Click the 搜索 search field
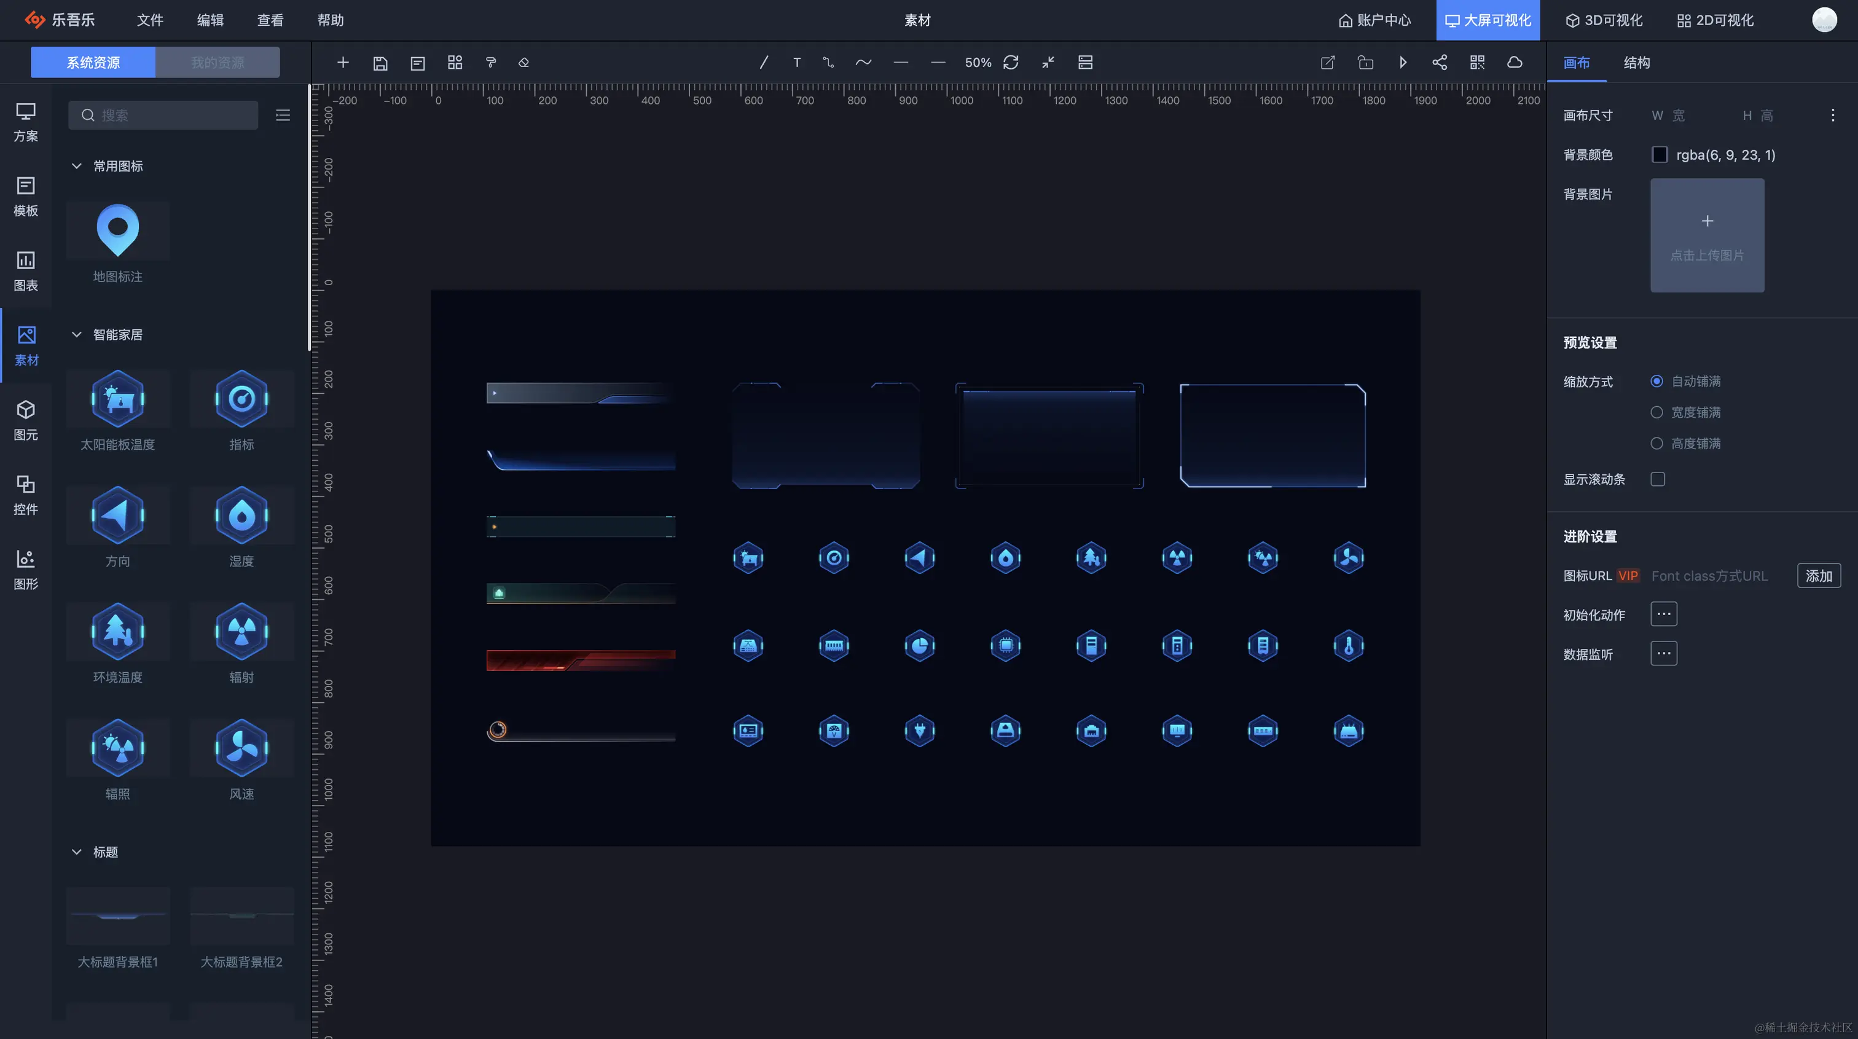The height and width of the screenshot is (1039, 1858). (173, 116)
